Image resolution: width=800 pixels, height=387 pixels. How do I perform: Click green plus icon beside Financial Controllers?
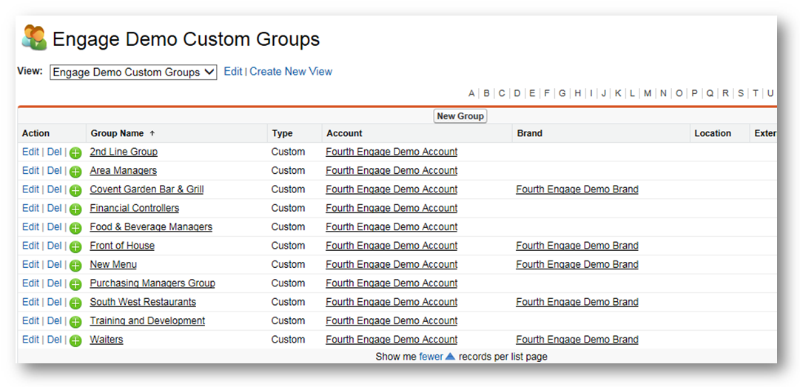(x=75, y=209)
